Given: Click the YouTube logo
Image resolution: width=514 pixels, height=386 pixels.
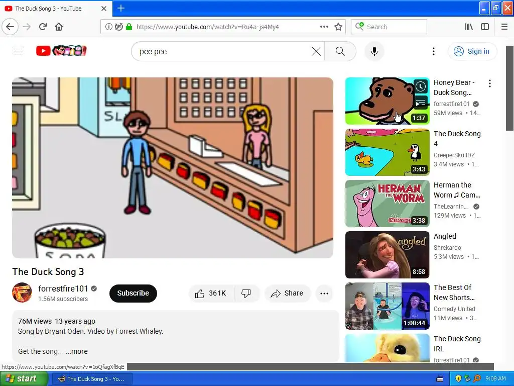Looking at the screenshot, I should [x=61, y=51].
